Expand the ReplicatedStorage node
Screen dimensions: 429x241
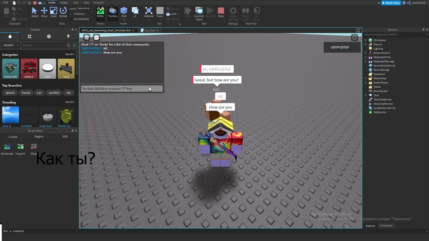[366, 61]
